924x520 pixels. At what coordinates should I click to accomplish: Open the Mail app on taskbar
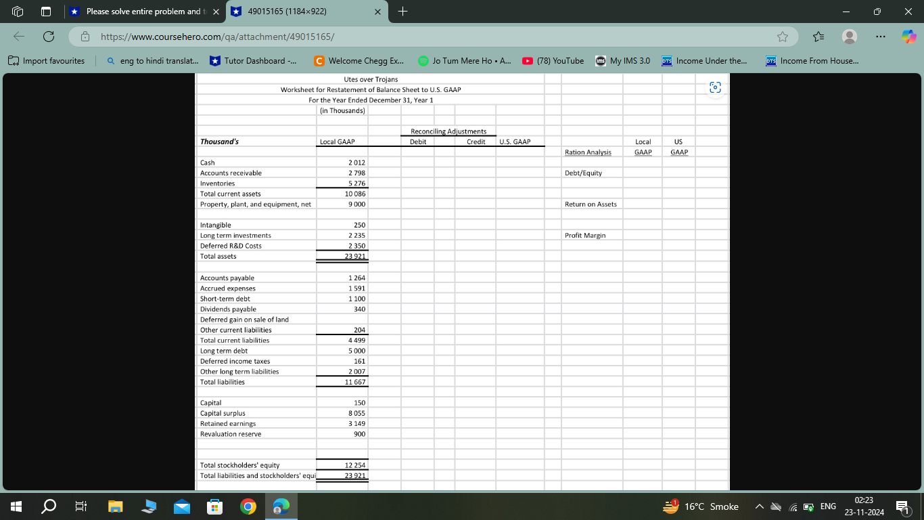[181, 506]
